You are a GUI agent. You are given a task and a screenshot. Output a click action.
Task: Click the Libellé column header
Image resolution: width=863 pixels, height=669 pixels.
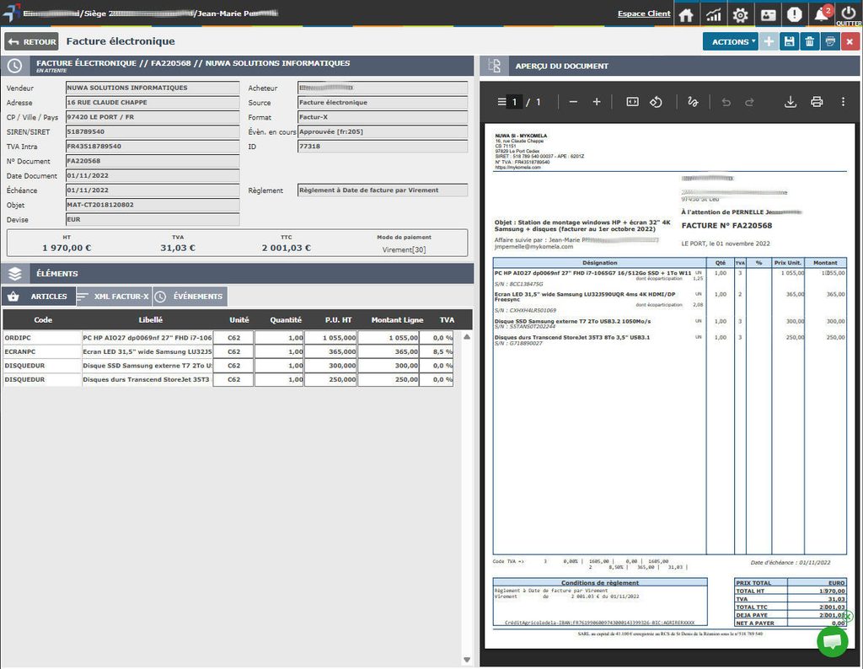tap(150, 319)
